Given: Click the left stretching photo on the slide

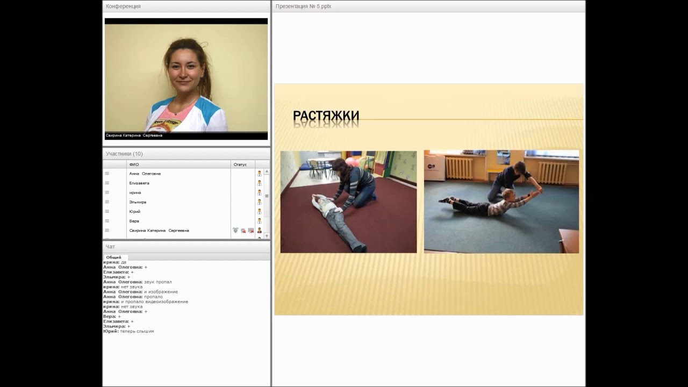Looking at the screenshot, I should click(348, 202).
